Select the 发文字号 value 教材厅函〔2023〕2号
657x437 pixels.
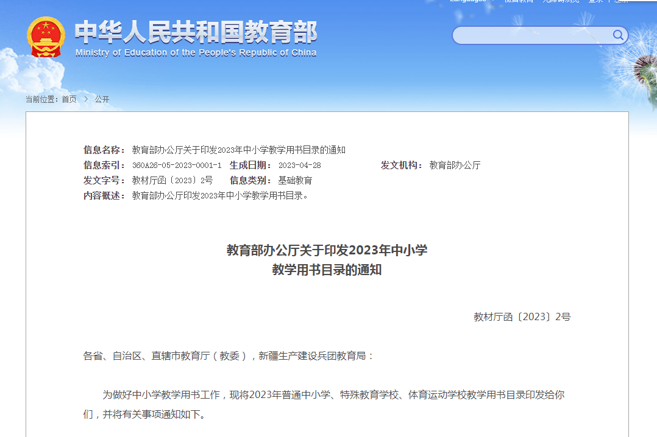(172, 180)
